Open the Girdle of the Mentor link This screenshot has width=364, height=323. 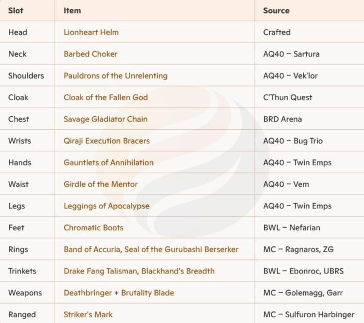[101, 184]
